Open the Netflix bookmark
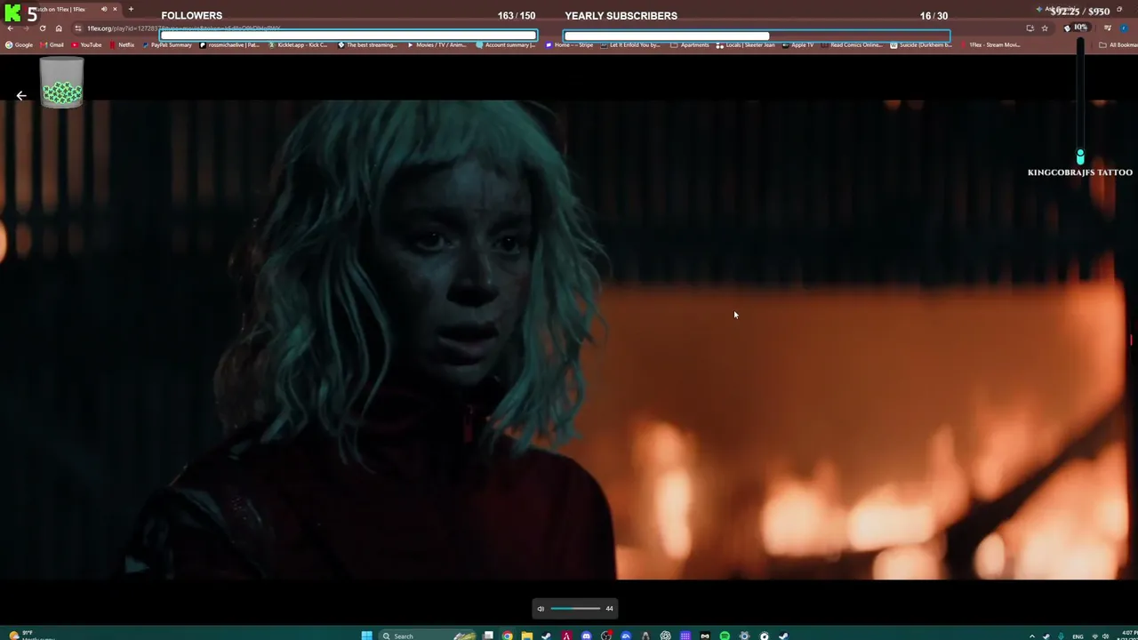 (x=122, y=44)
